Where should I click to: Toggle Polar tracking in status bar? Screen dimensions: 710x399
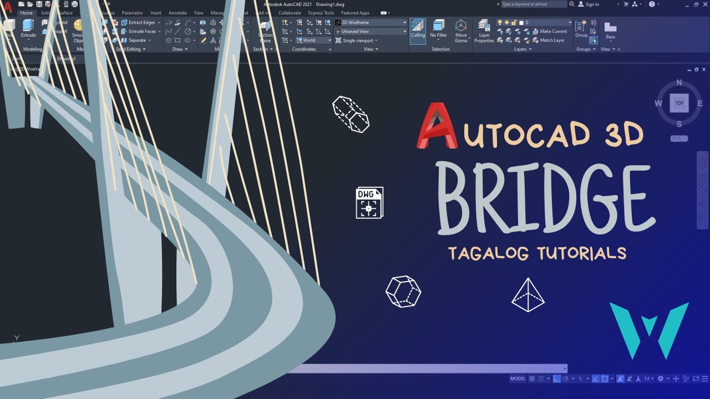coord(565,378)
